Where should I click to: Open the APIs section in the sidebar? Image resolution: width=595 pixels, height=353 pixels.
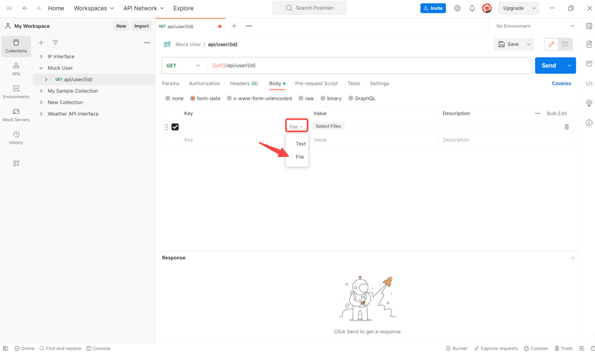pyautogui.click(x=16, y=68)
